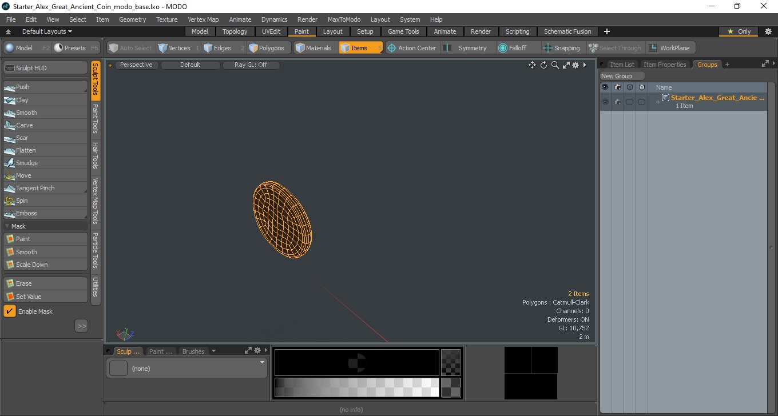This screenshot has height=416, width=778.
Task: Open the Sculpt HUD
Action: tap(45, 68)
